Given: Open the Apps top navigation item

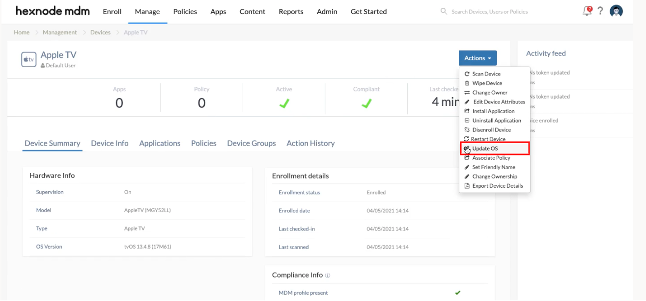Looking at the screenshot, I should coord(218,11).
